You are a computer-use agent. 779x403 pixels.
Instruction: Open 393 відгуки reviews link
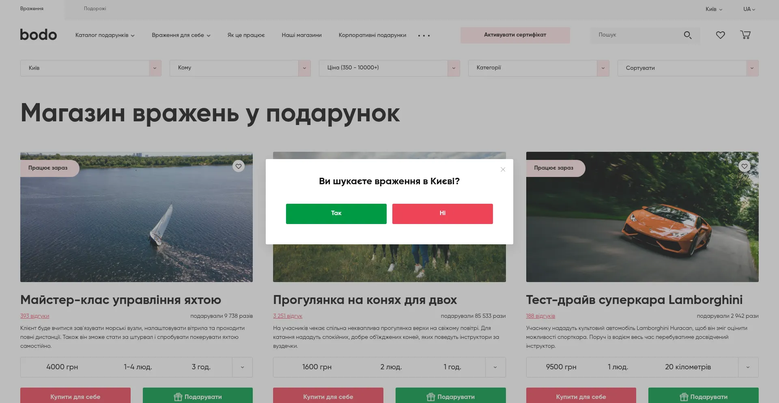(34, 316)
